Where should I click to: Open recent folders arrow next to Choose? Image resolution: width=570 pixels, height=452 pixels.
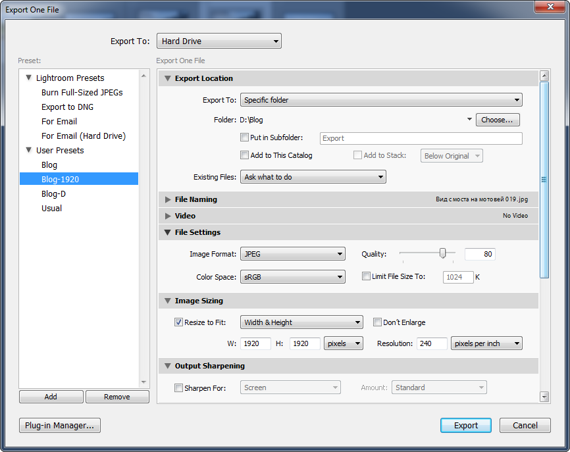(x=469, y=120)
